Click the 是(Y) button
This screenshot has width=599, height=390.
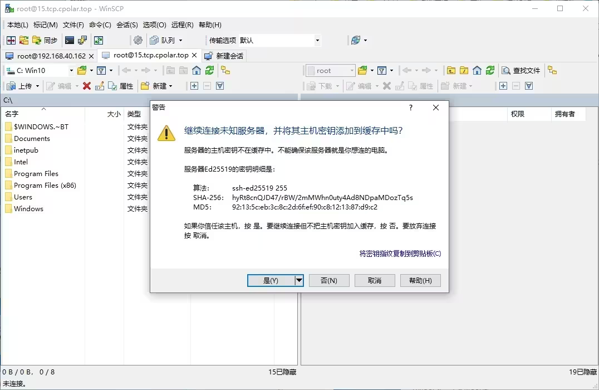click(271, 280)
